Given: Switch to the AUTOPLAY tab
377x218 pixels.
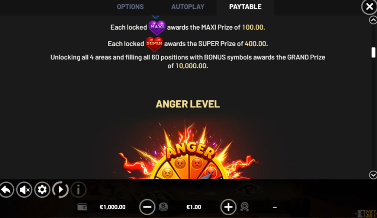Looking at the screenshot, I should (x=188, y=7).
